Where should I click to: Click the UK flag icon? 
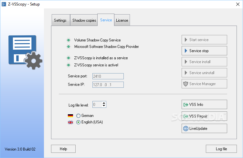click(x=70, y=122)
